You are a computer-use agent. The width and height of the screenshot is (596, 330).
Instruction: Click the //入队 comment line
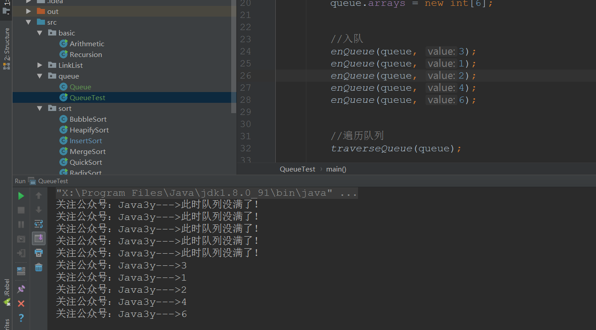click(347, 39)
